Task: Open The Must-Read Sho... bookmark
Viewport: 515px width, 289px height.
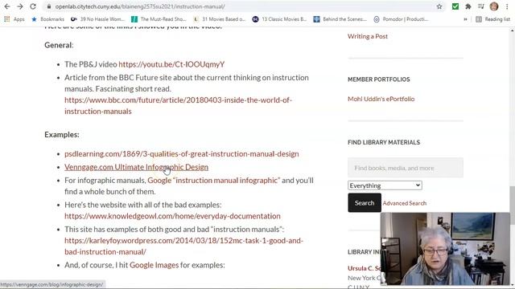Action: [x=159, y=19]
